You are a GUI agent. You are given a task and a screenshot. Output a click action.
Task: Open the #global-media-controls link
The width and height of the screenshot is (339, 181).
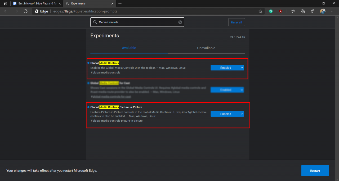[105, 72]
